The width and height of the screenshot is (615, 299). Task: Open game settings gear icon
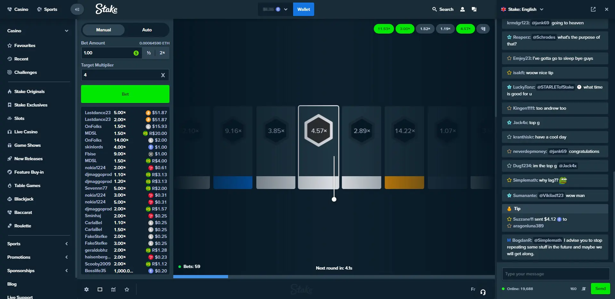point(86,289)
